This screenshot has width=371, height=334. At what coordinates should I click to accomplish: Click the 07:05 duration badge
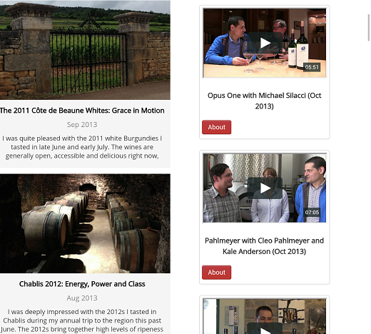[312, 212]
